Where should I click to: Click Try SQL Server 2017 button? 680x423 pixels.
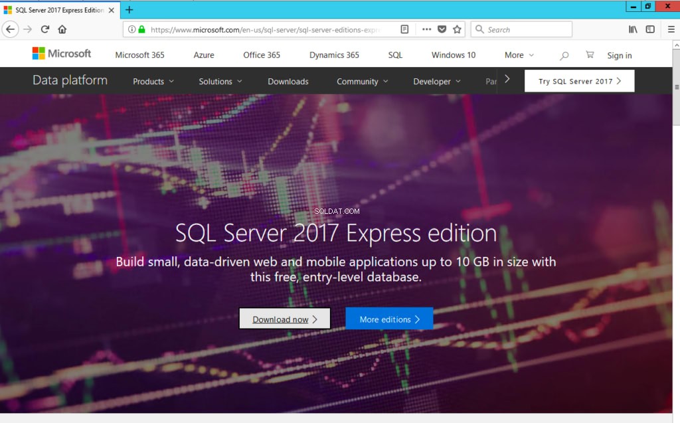579,81
